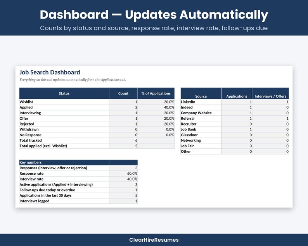
Task: Click the Indeed source row label
Action: click(187, 107)
